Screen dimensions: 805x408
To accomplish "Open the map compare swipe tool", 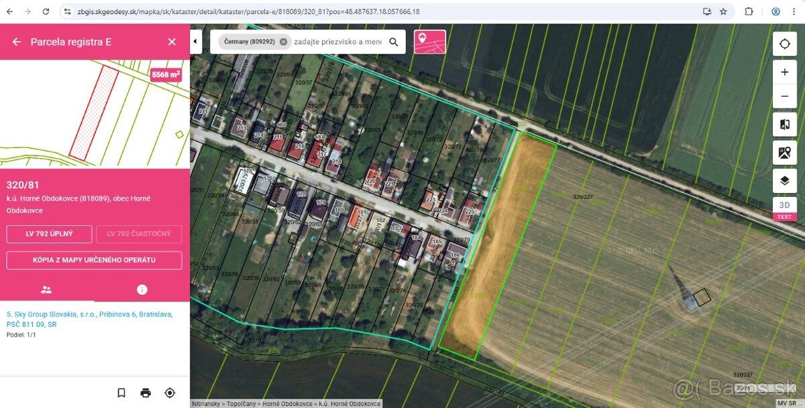I will click(785, 125).
